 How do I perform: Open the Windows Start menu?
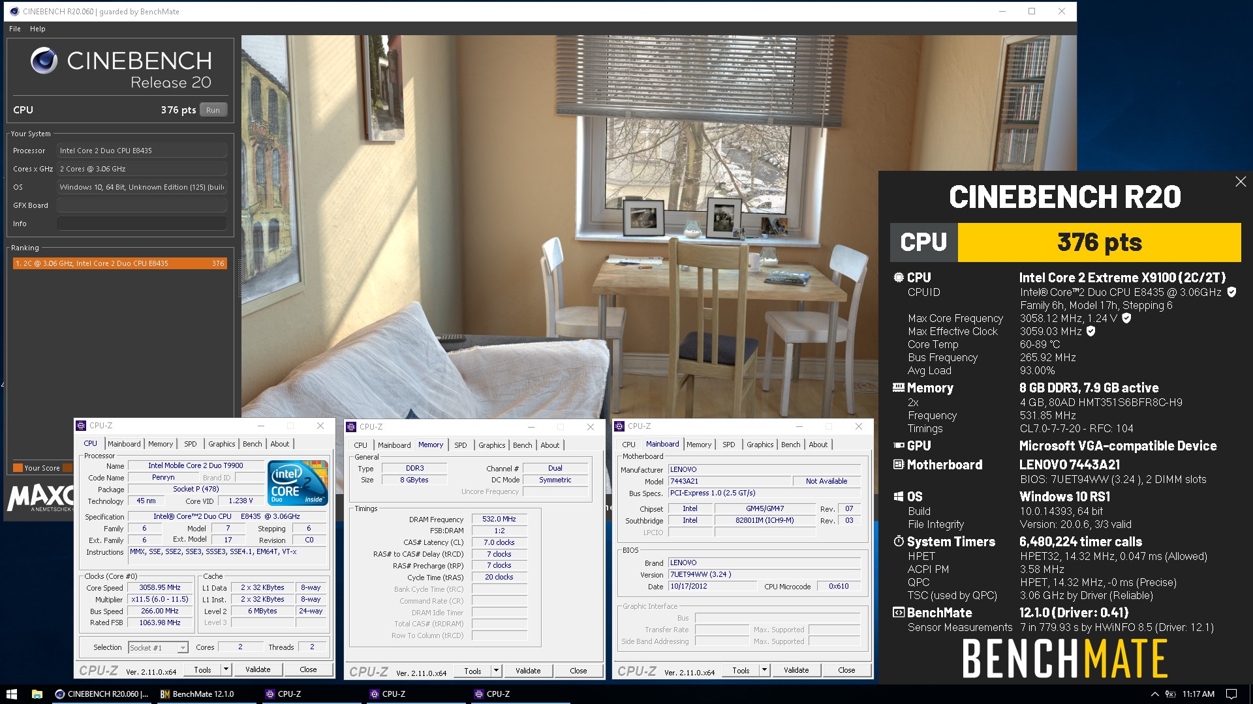click(x=11, y=694)
